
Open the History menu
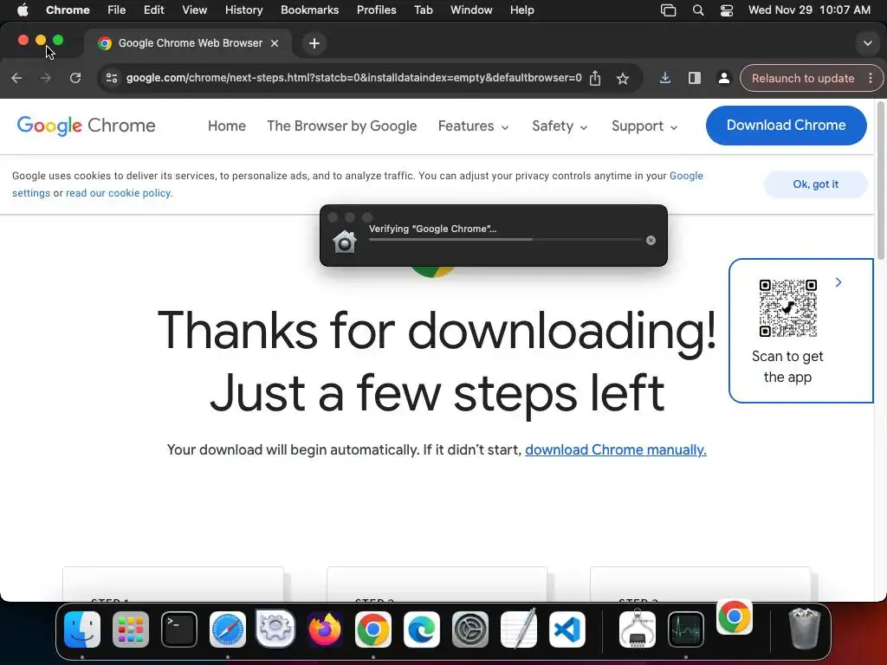click(243, 10)
